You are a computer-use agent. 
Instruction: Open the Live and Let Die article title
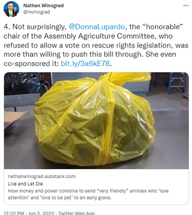click(x=25, y=184)
